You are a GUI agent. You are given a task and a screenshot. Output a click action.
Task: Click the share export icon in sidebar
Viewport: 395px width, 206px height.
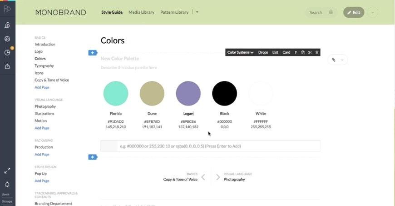tap(7, 66)
